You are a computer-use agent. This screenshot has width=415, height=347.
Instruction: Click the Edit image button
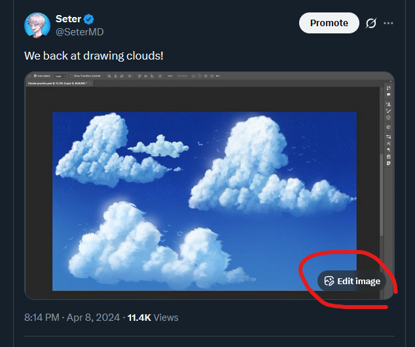coord(352,281)
